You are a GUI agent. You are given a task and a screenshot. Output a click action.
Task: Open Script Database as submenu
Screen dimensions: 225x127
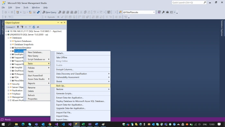[x=37, y=59]
